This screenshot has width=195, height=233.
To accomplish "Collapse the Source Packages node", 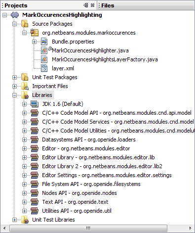I will [14, 24].
